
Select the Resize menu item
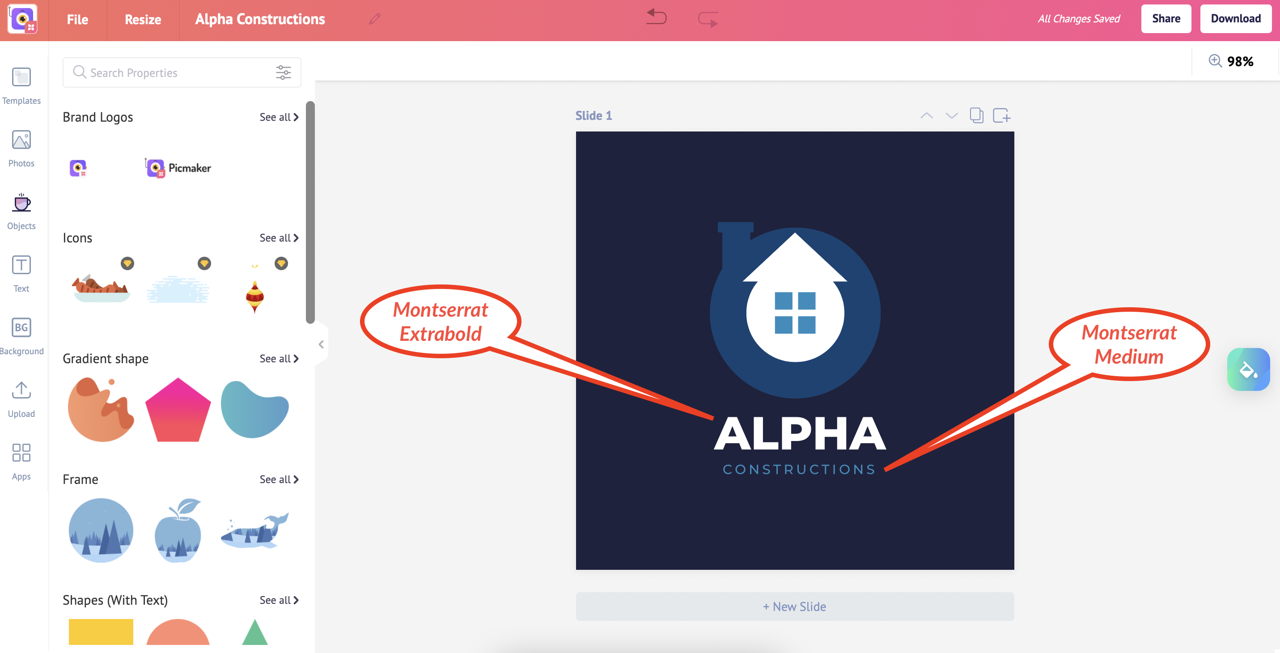pos(143,18)
